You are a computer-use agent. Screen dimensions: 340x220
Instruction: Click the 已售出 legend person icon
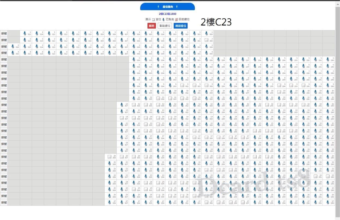click(163, 19)
